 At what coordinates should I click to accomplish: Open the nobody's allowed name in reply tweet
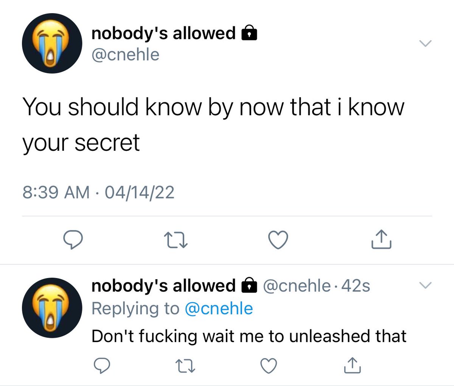[x=163, y=286]
